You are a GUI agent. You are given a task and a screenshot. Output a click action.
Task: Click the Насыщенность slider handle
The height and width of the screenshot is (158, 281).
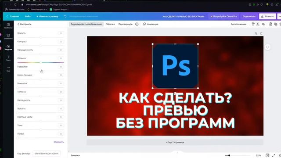[x=41, y=54]
